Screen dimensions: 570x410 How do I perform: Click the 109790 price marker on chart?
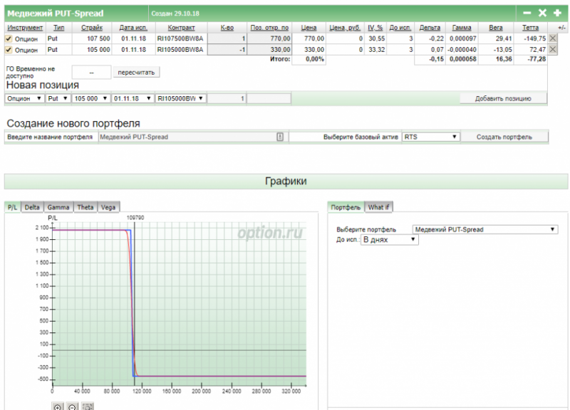[135, 218]
